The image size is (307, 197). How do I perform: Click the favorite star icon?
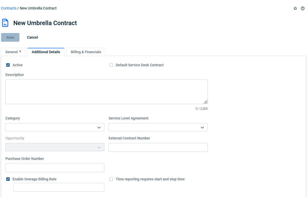point(295,8)
